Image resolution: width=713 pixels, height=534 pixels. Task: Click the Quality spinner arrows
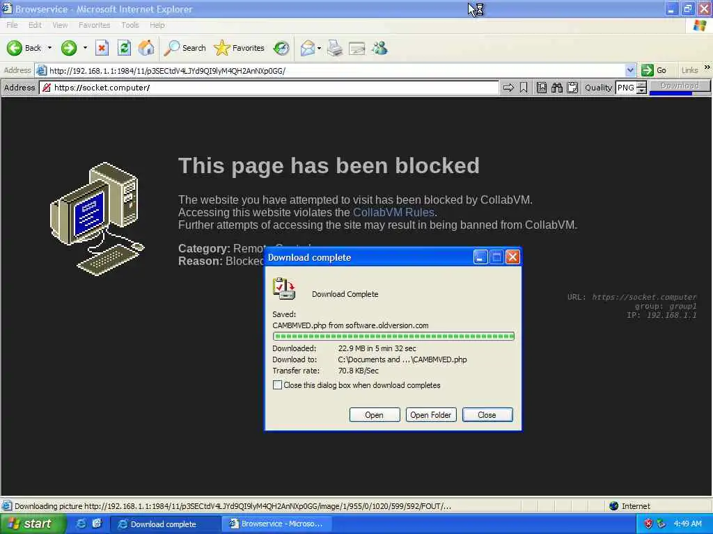641,88
